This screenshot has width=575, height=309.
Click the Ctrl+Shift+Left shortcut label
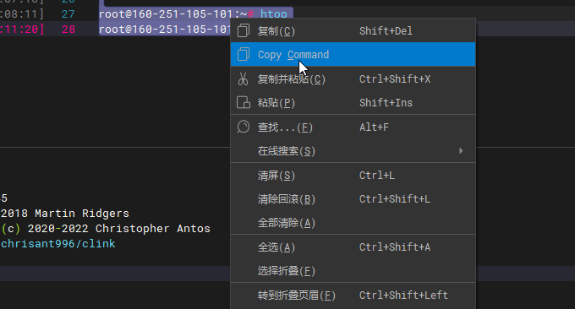tap(403, 295)
